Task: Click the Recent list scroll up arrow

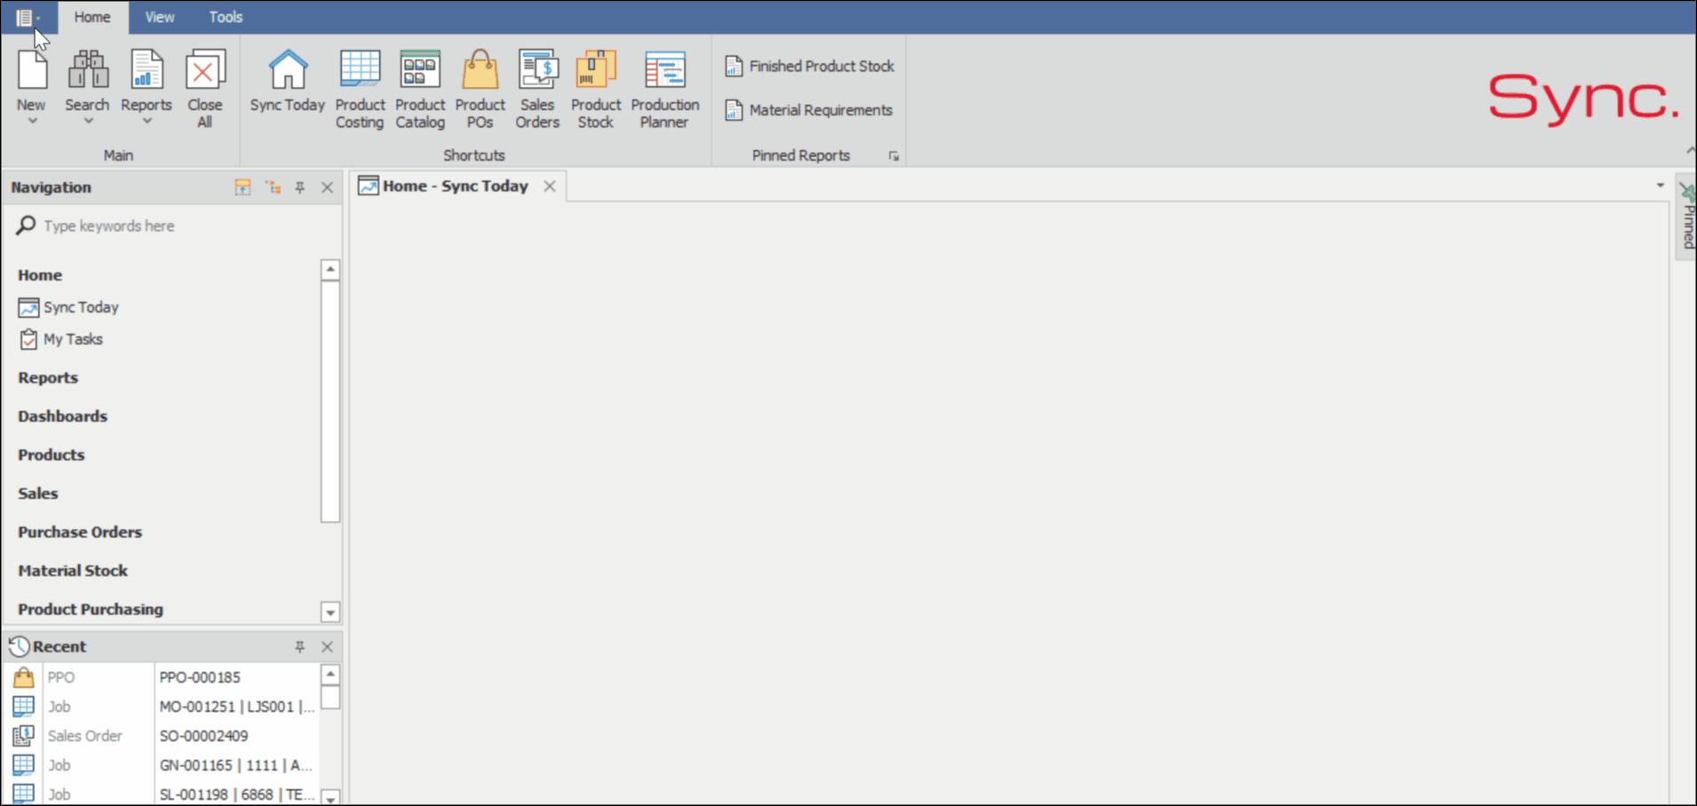Action: coord(330,675)
